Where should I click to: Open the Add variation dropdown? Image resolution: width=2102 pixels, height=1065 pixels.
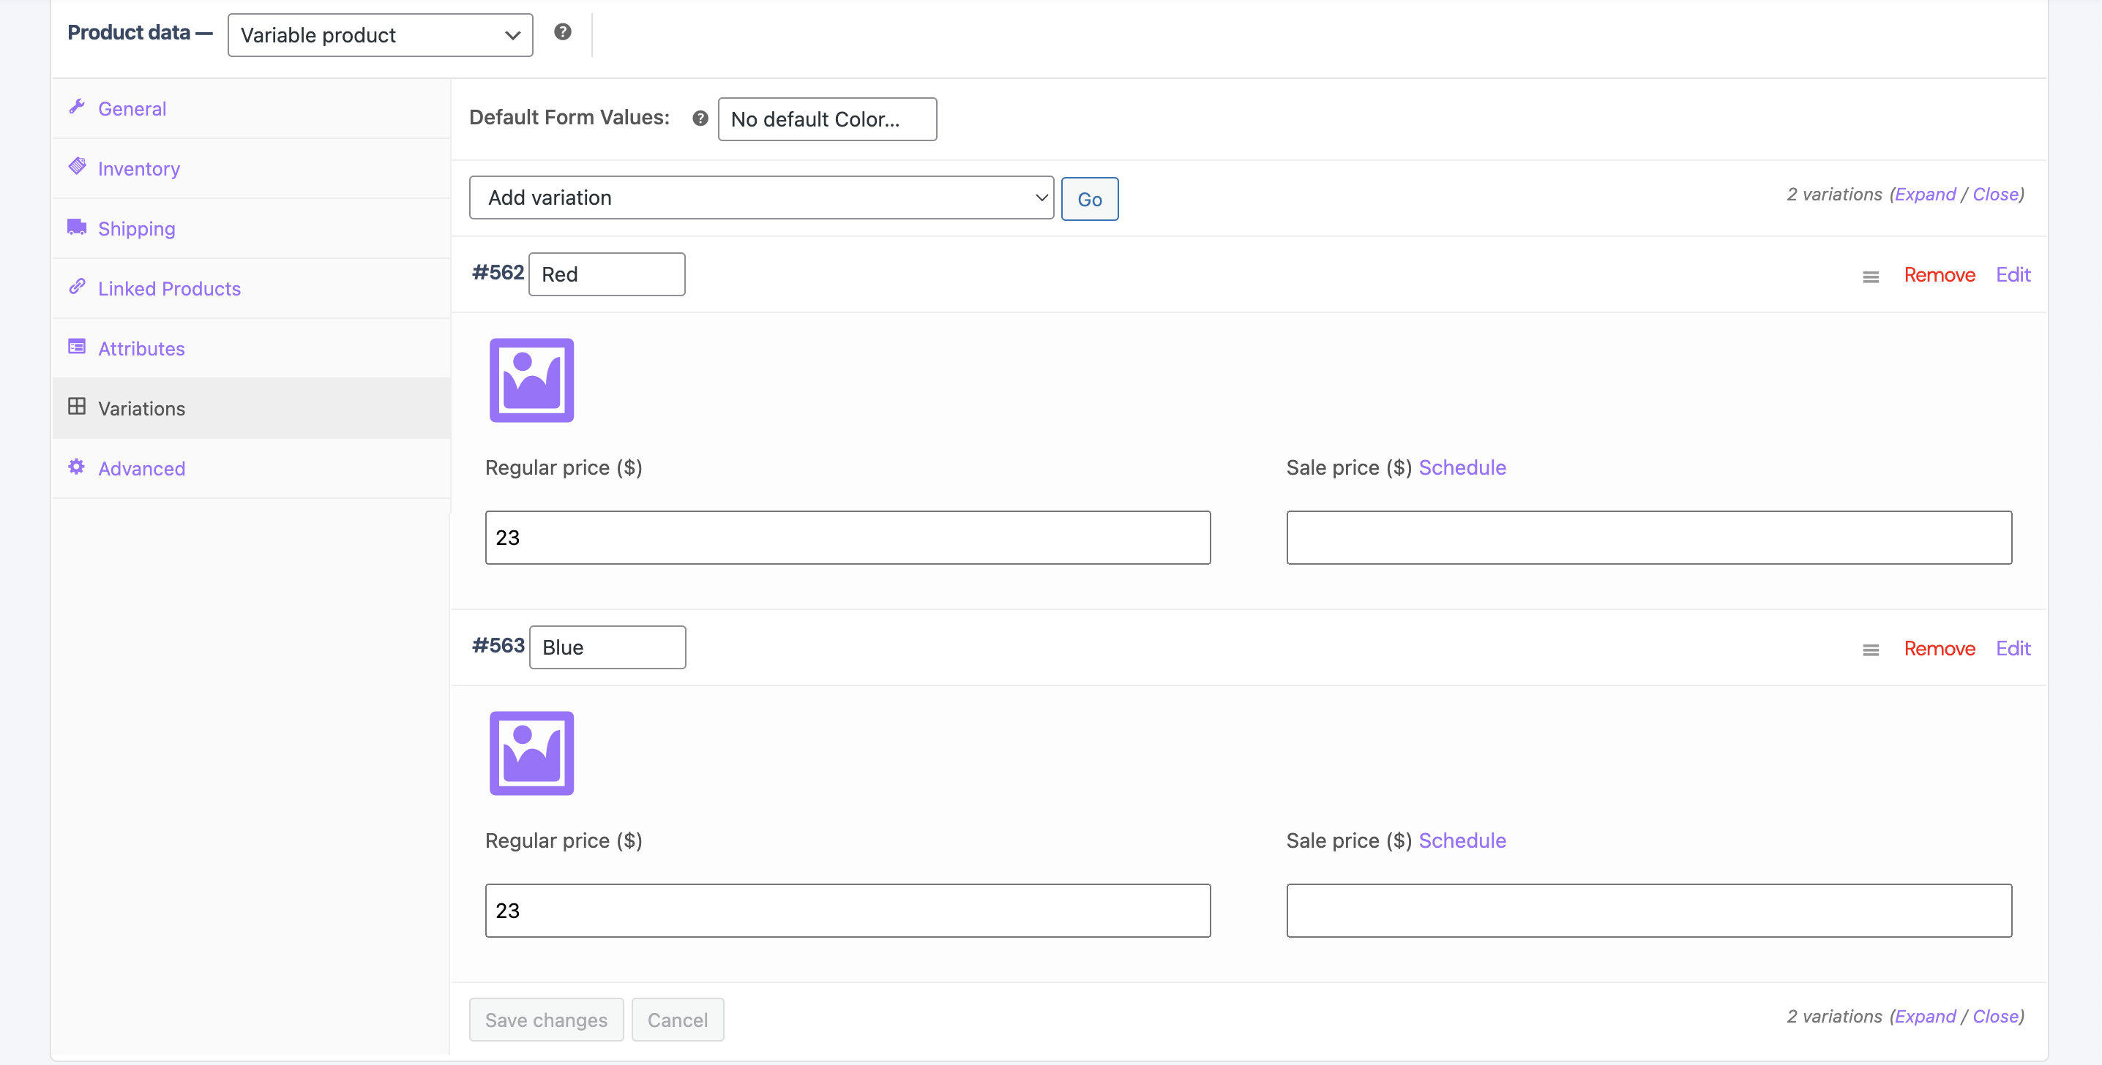point(761,197)
